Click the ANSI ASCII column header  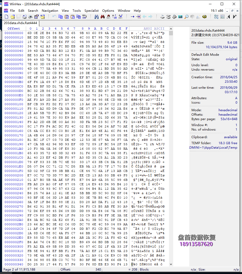(x=154, y=29)
